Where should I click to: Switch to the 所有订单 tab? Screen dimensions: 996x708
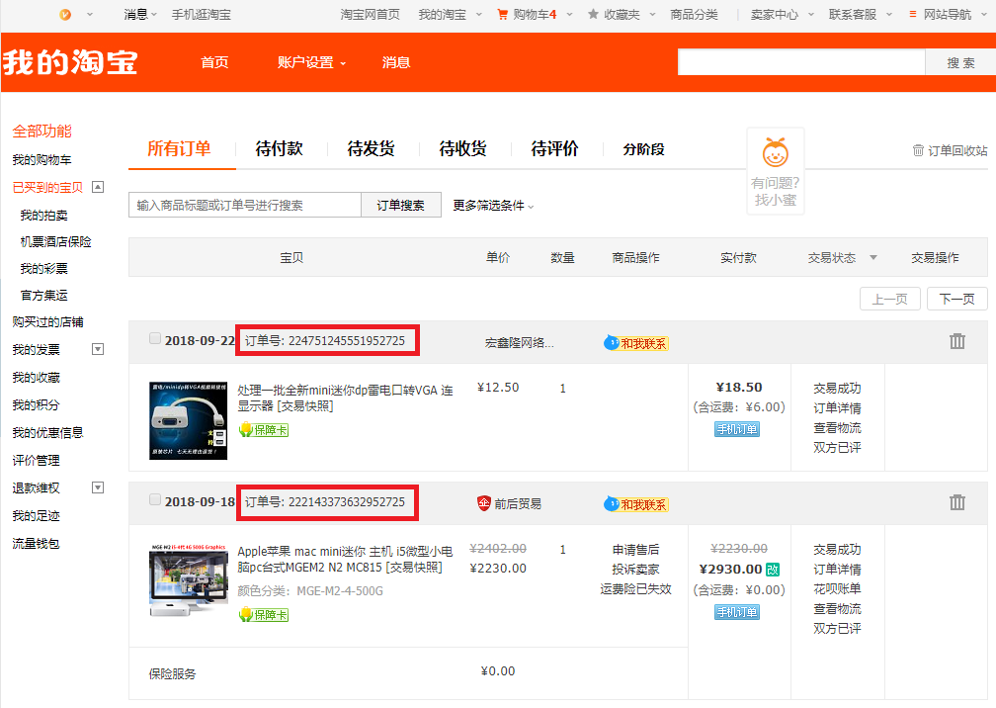click(179, 148)
